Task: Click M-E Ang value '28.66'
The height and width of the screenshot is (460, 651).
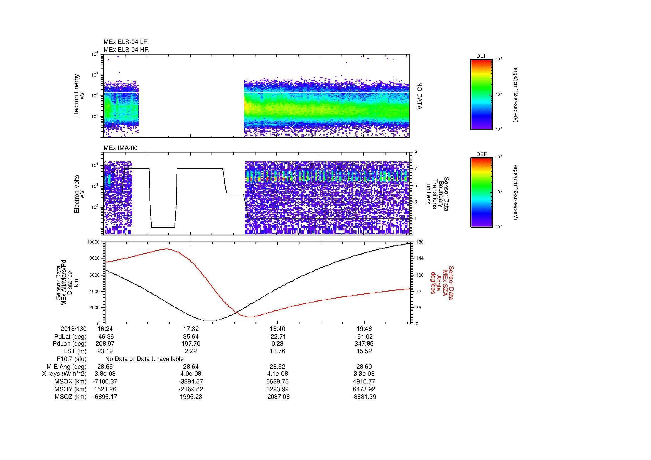Action: tap(105, 367)
